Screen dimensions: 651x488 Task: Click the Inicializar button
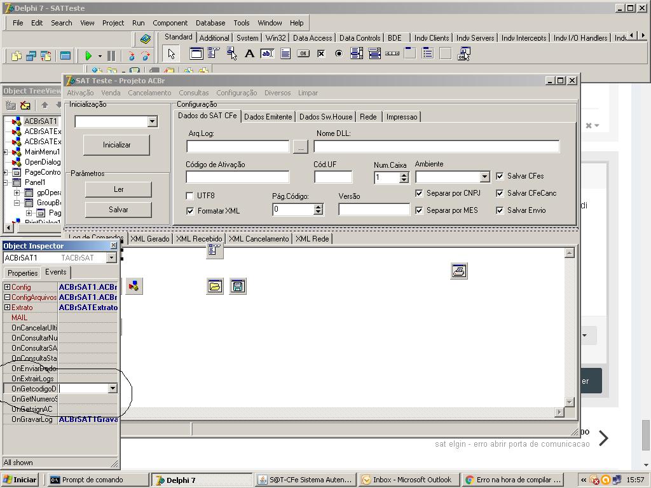click(x=117, y=145)
